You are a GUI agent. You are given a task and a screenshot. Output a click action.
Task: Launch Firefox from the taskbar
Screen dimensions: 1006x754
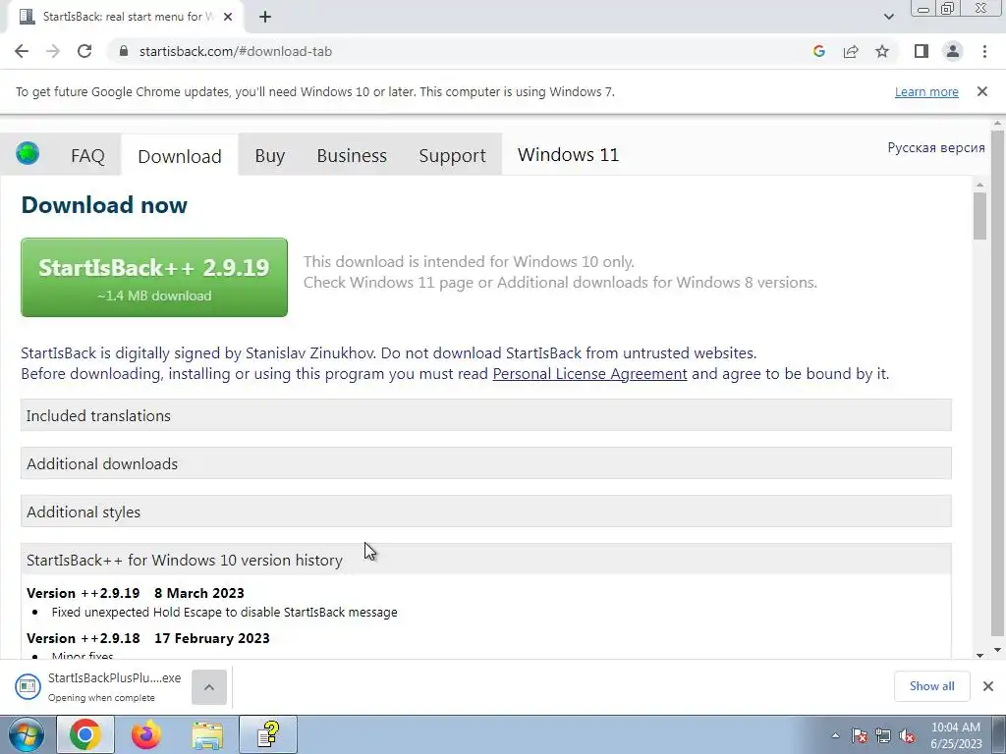[146, 734]
